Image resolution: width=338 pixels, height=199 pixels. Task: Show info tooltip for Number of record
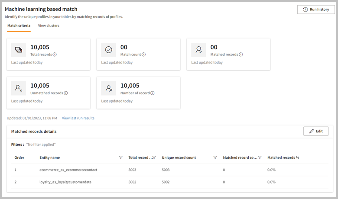(x=153, y=93)
